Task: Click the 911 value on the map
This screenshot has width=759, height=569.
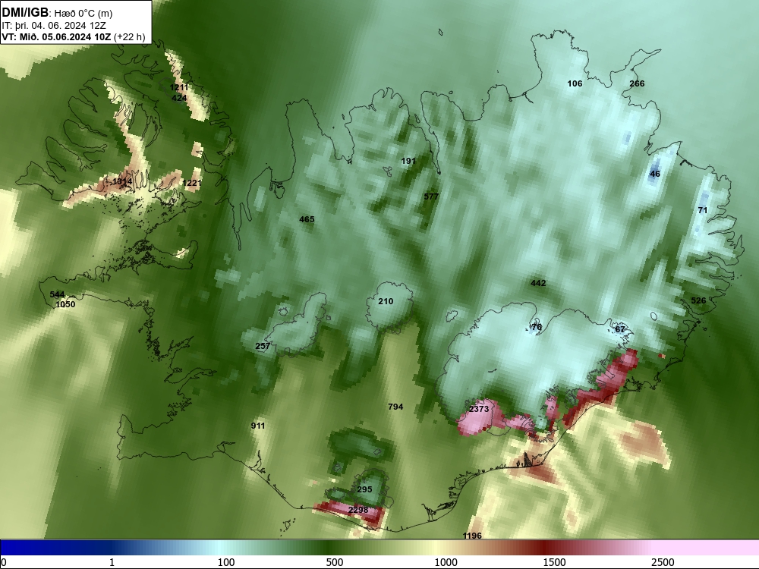Action: click(258, 426)
